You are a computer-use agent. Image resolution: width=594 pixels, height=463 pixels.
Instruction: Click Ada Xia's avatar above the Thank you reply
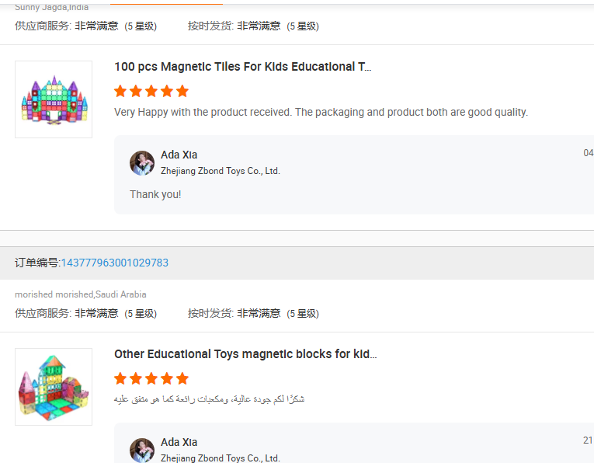click(x=142, y=163)
